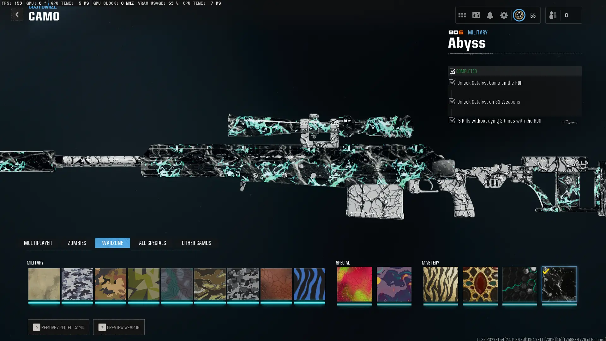Screen dimensions: 606x341
Task: Select the gold tiger stripe Mastery camo
Action: (441, 284)
